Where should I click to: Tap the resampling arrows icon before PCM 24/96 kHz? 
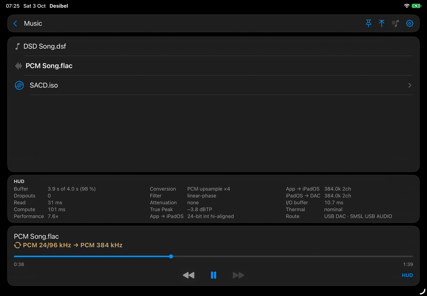(x=17, y=245)
